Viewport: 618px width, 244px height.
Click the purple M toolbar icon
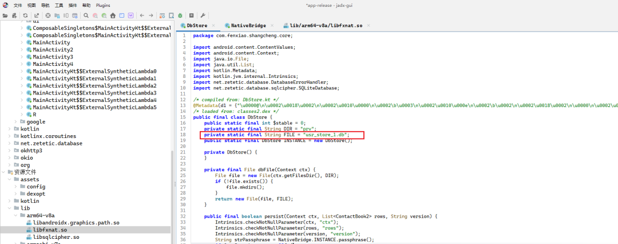pyautogui.click(x=130, y=15)
